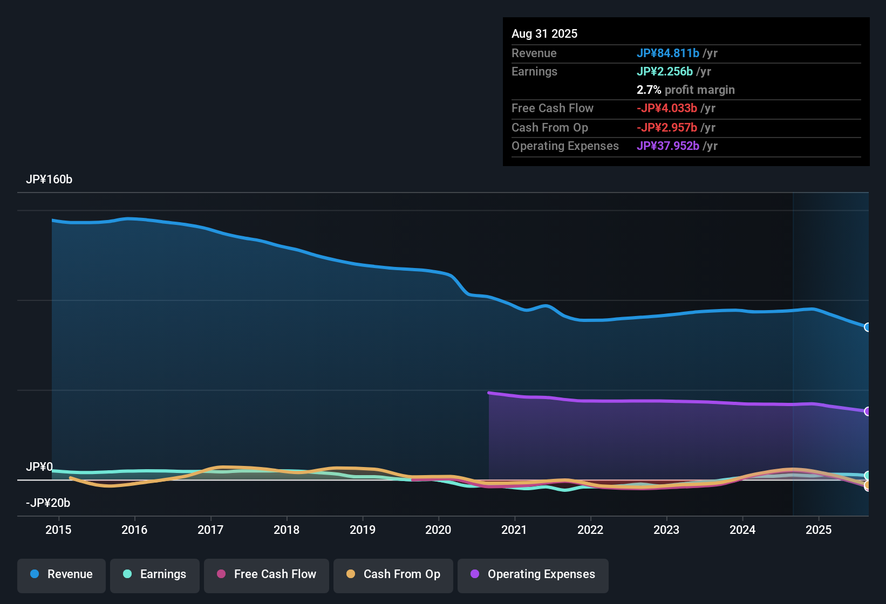Click the Revenue endpoint marker on the chart
Screen dimensions: 886x604
(868, 327)
